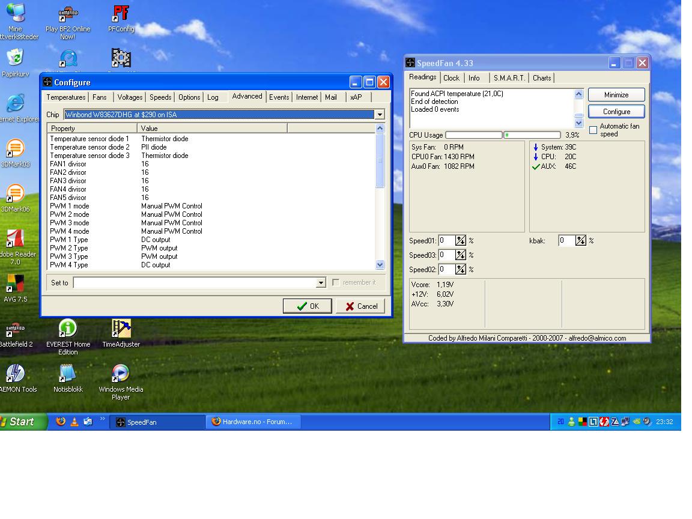Select the PWM 2 Type row
692x519 pixels.
click(x=211, y=248)
